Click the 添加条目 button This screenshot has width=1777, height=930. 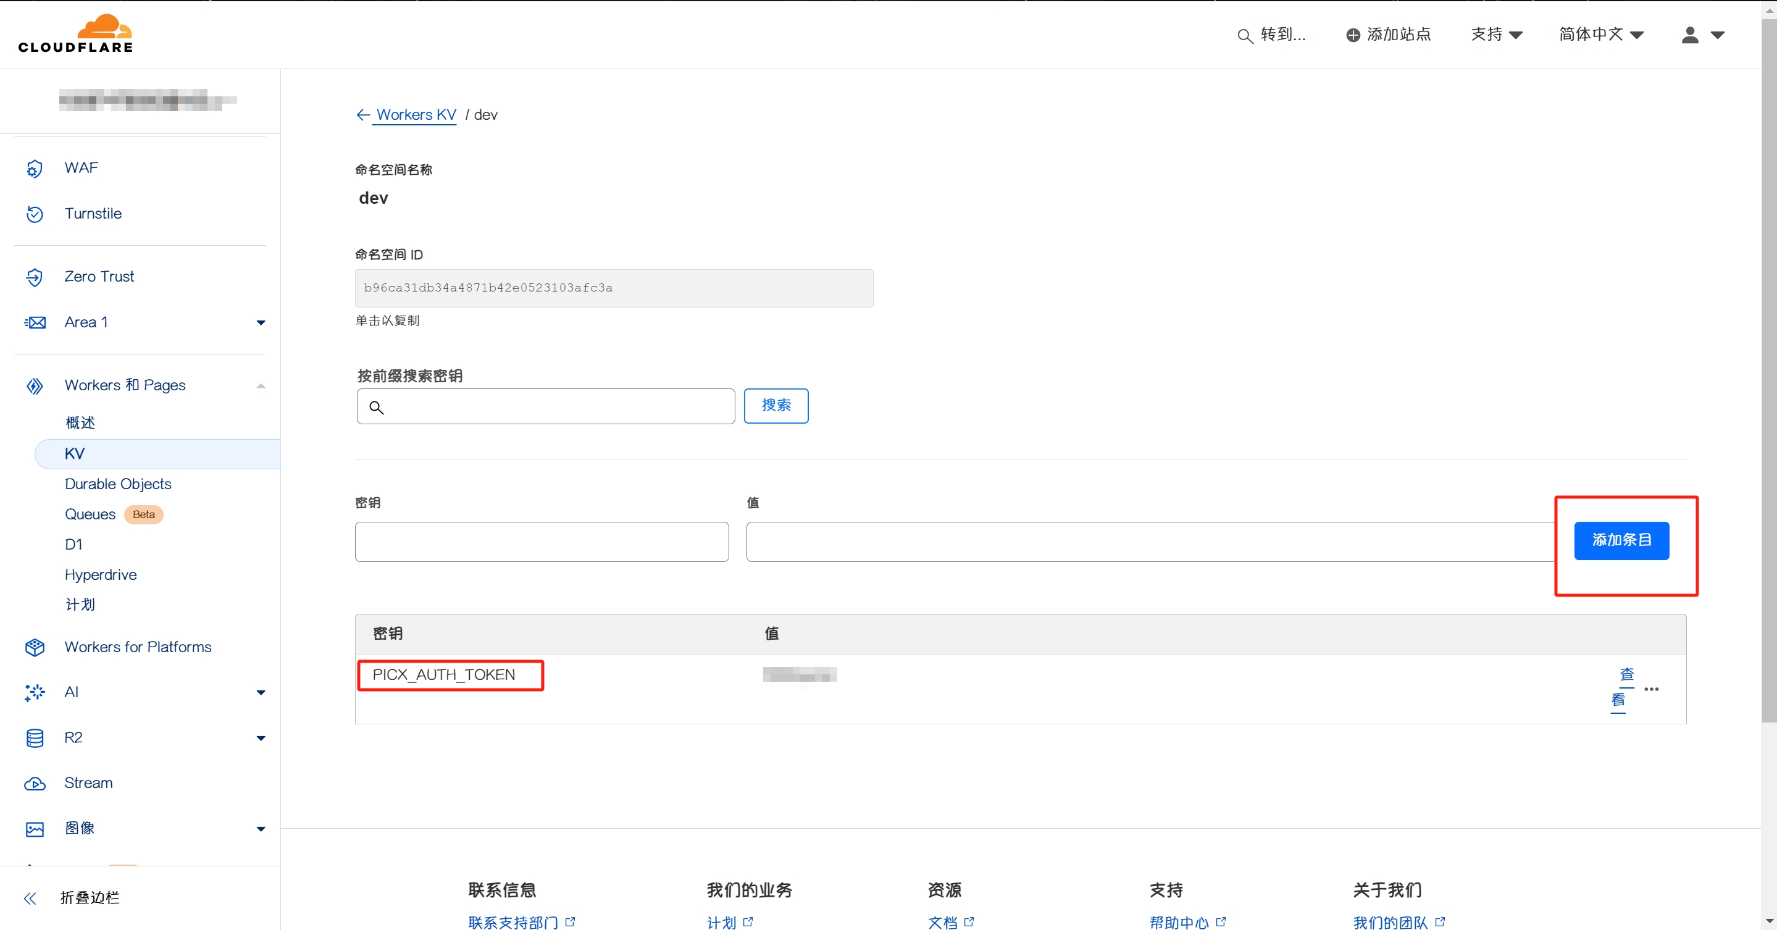point(1621,540)
